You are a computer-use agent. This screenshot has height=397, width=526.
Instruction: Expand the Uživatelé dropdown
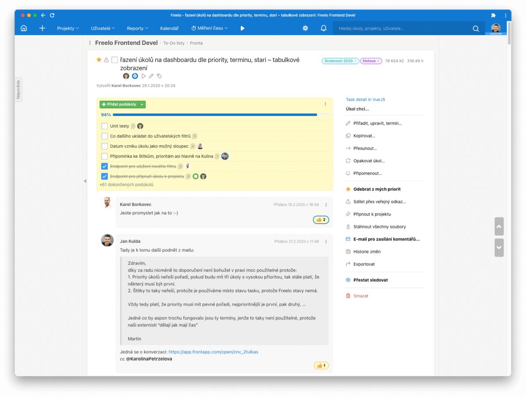(103, 28)
